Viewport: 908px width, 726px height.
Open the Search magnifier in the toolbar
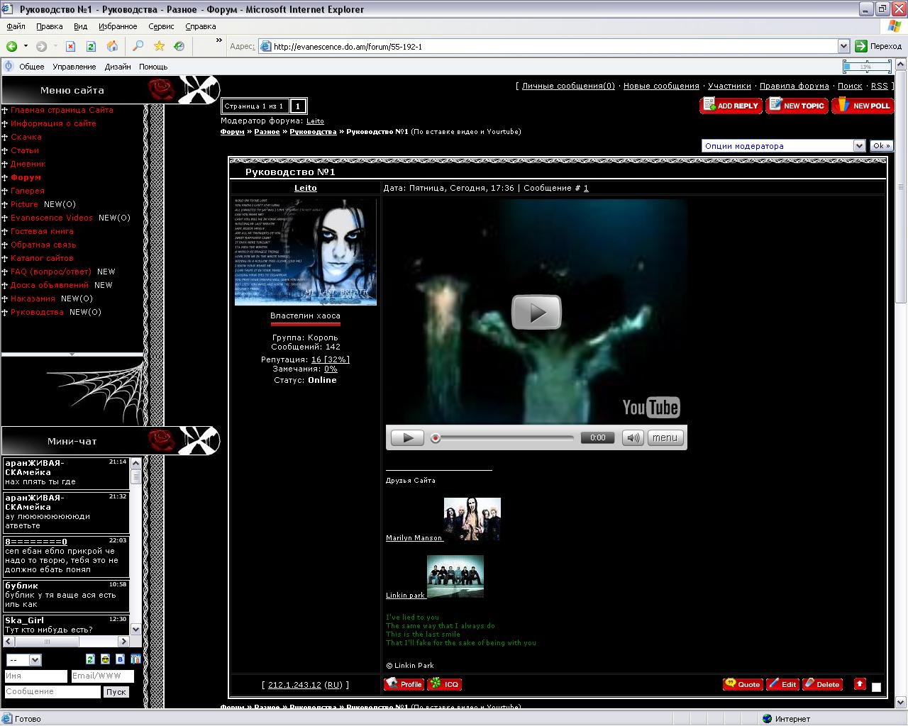(138, 46)
